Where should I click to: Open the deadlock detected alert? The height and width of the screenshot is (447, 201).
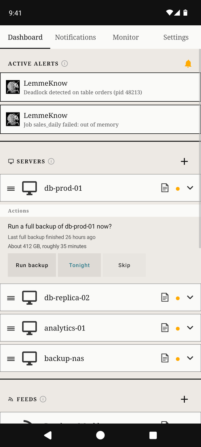pyautogui.click(x=100, y=87)
